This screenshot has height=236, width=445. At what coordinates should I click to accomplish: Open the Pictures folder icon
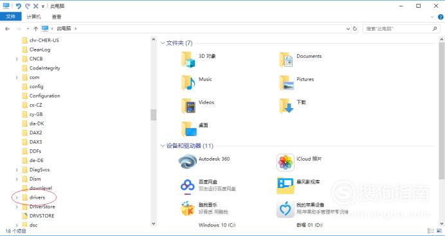(286, 82)
